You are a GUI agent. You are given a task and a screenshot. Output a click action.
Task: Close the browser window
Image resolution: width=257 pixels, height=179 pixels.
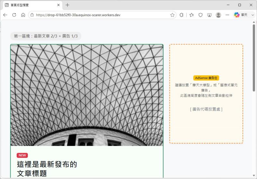click(x=251, y=5)
